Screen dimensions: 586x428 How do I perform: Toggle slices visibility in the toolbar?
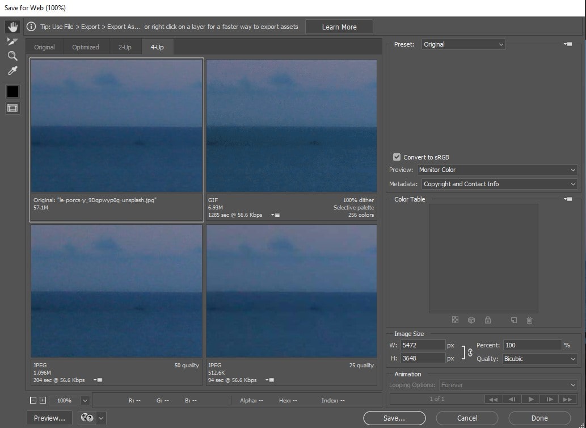coord(12,108)
